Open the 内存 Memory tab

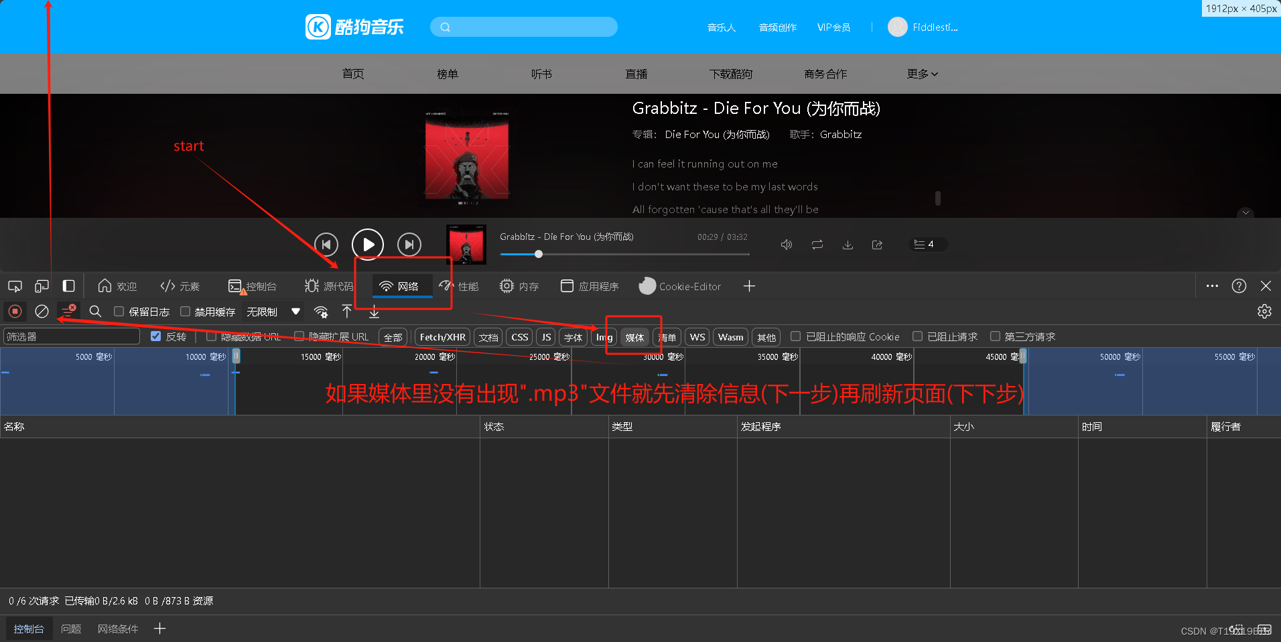(x=519, y=286)
